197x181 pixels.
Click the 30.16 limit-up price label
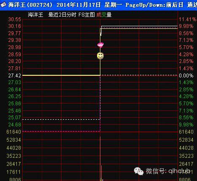point(15,26)
